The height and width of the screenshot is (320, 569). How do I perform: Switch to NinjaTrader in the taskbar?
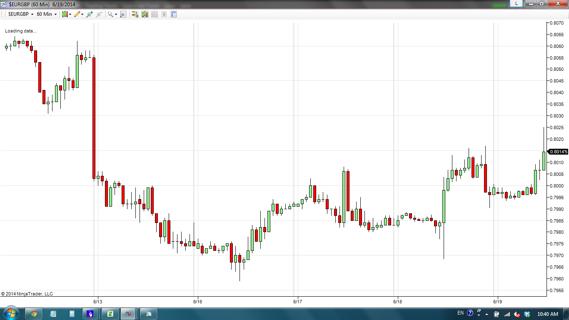(x=128, y=314)
